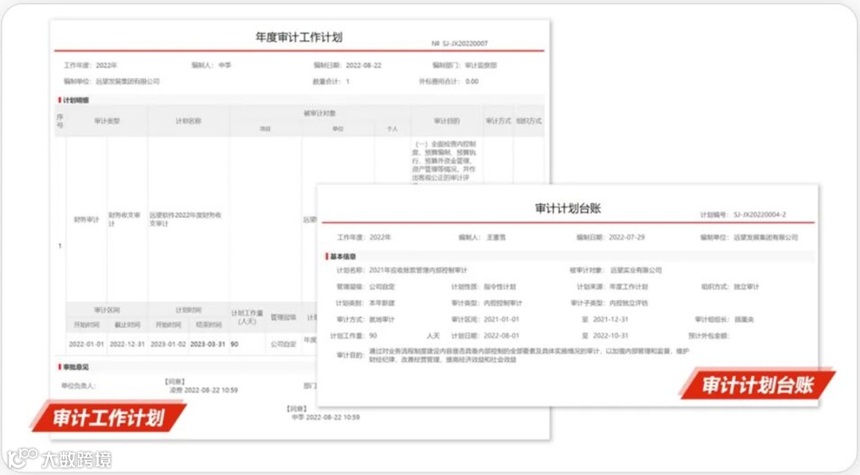This screenshot has height=475, width=860.
Task: Click 工作年度 2022年 in the annual work plan
Action: (91, 65)
